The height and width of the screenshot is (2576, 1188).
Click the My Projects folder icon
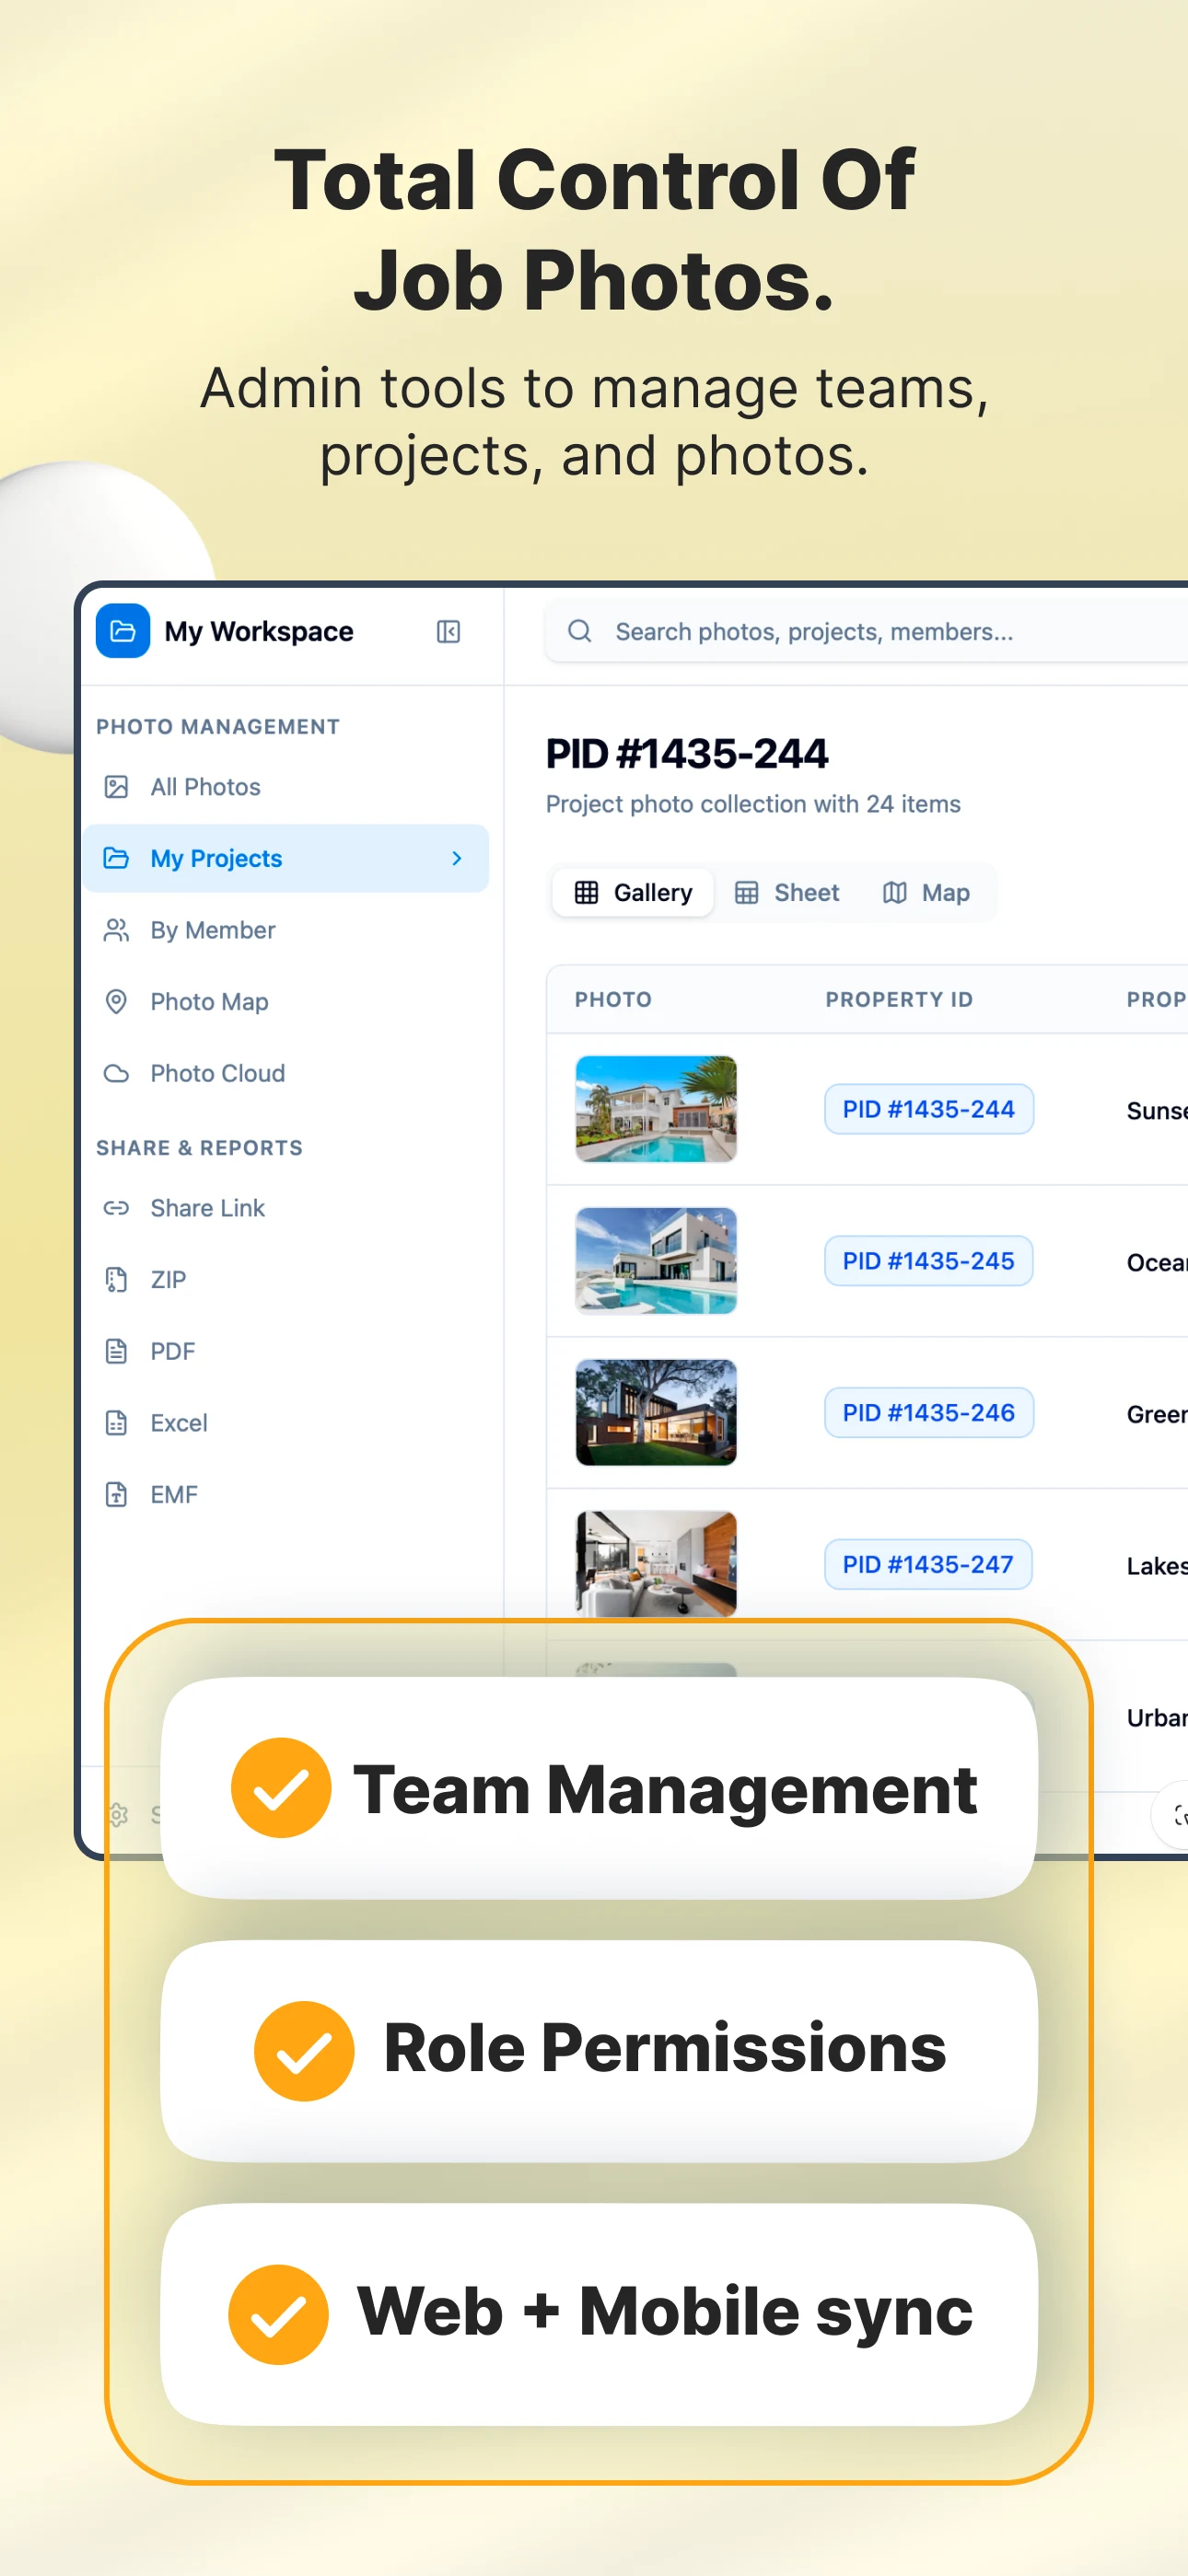[117, 858]
